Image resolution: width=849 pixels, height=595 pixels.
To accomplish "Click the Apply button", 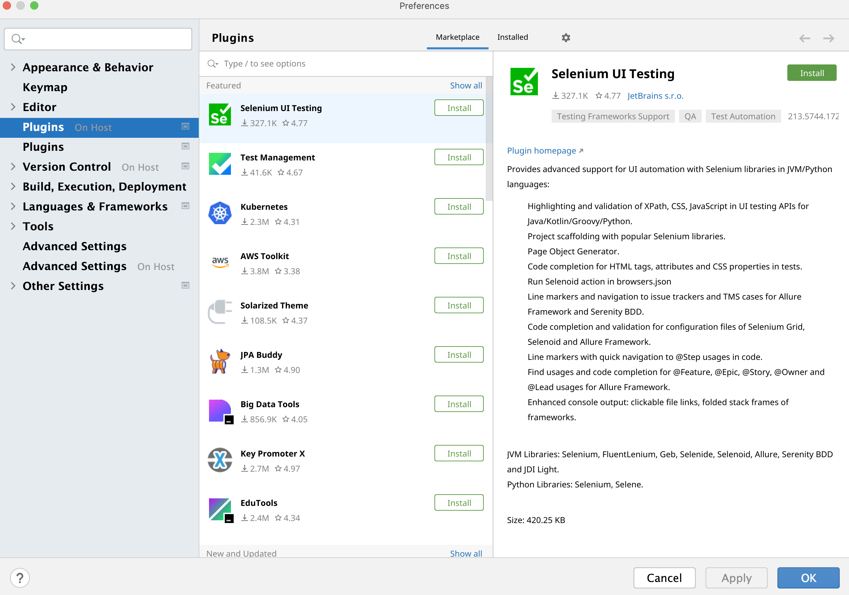I will pos(736,578).
